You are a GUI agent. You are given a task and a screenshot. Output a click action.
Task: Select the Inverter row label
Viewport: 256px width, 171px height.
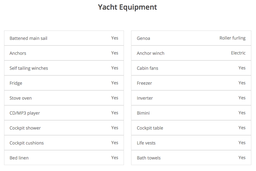point(145,98)
